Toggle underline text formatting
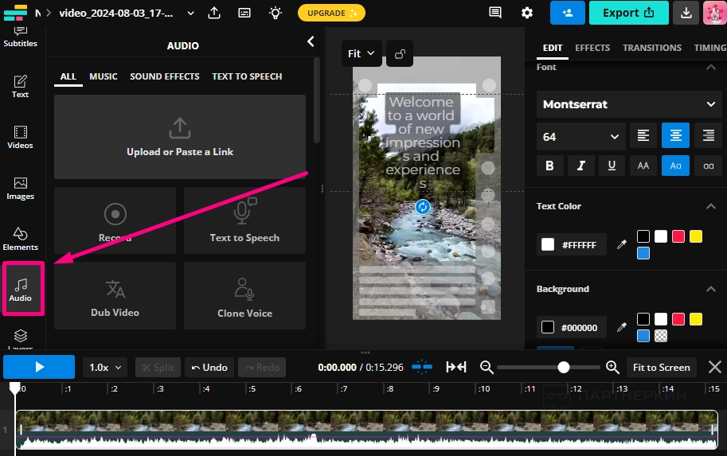 [x=612, y=166]
